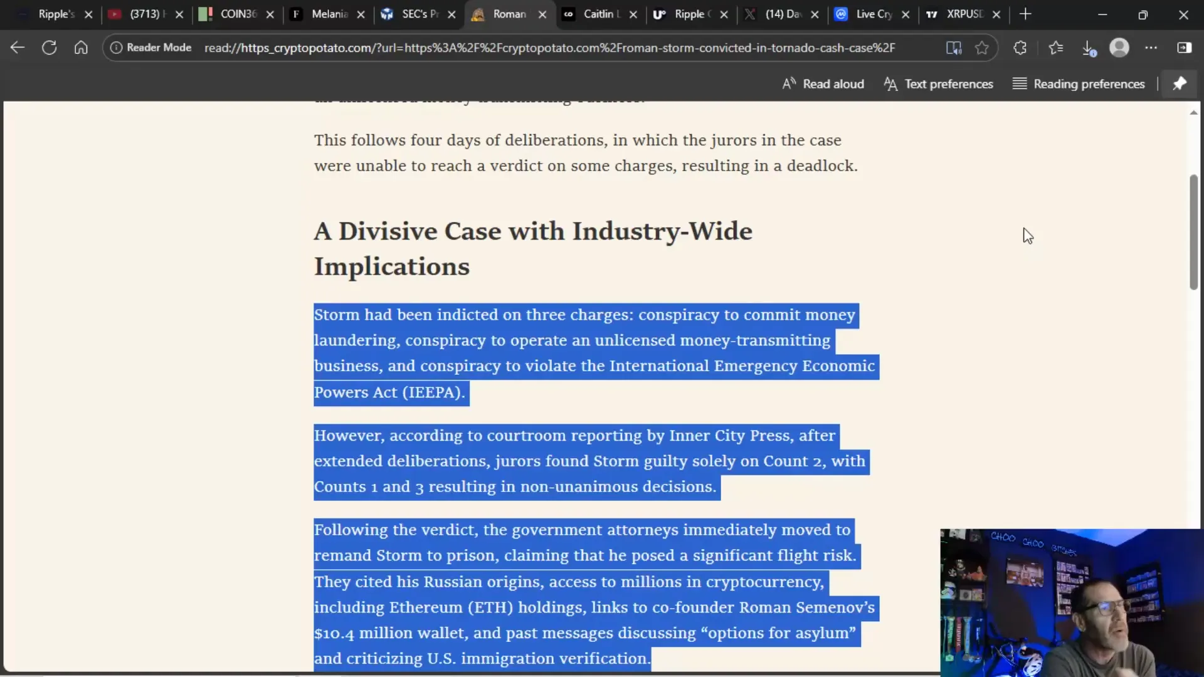
Task: Go back to the previous page
Action: click(18, 48)
